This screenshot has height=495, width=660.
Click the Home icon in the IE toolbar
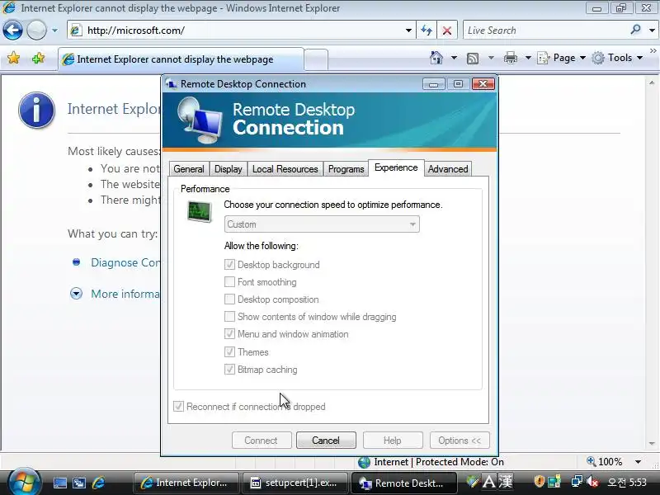[x=436, y=58]
